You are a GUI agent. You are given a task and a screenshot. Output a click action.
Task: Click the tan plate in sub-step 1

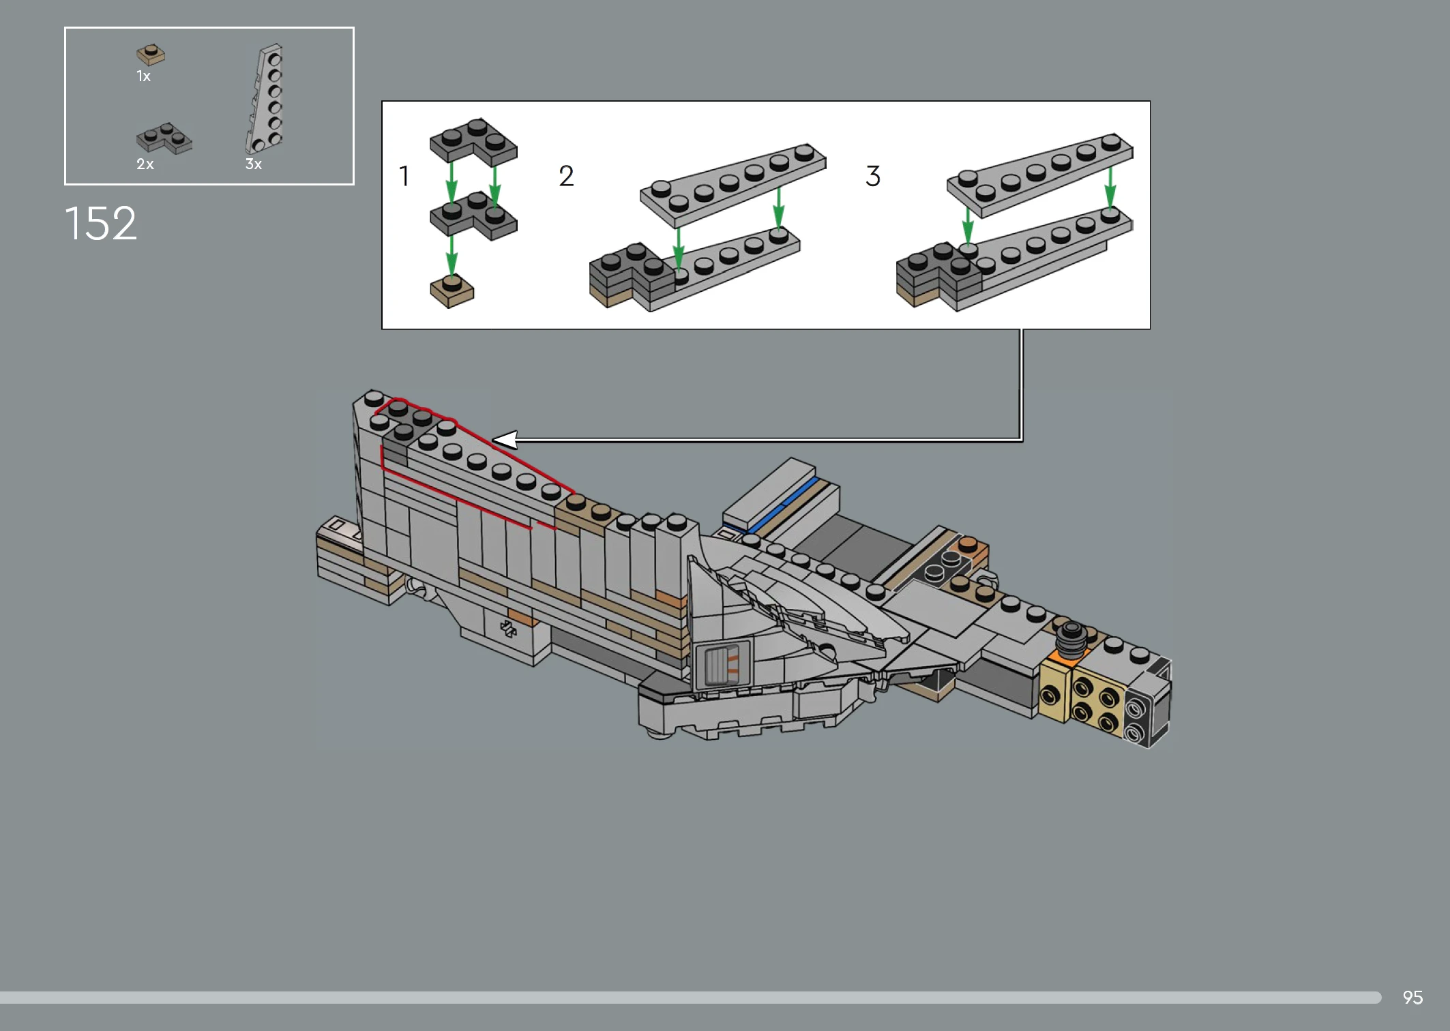[452, 292]
